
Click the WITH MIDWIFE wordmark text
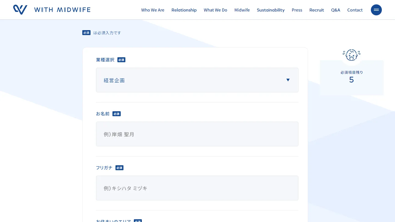click(62, 10)
